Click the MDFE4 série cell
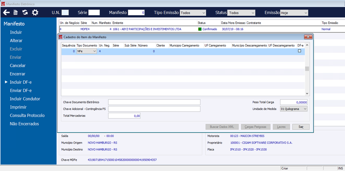Viewport: 345px width, 171px height. click(85, 29)
